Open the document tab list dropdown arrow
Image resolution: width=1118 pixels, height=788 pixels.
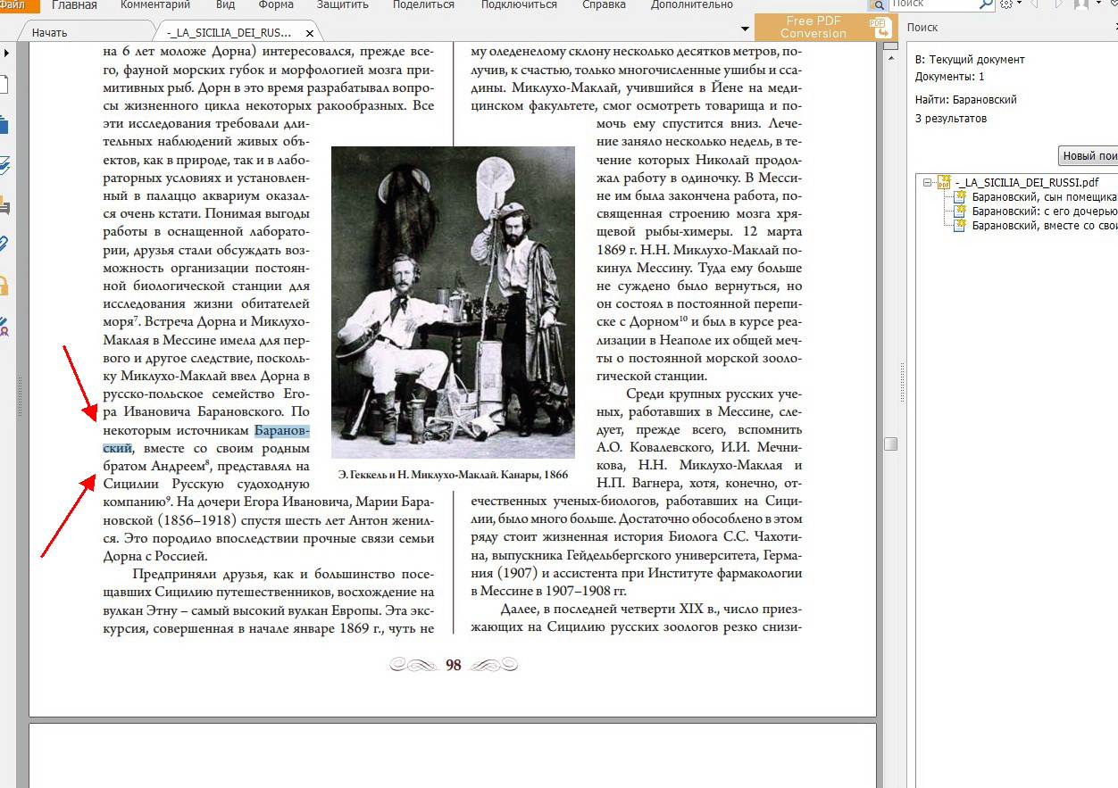coord(745,29)
